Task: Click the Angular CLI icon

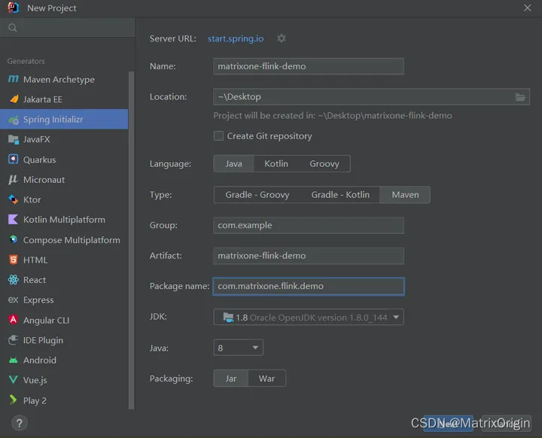Action: click(x=13, y=320)
